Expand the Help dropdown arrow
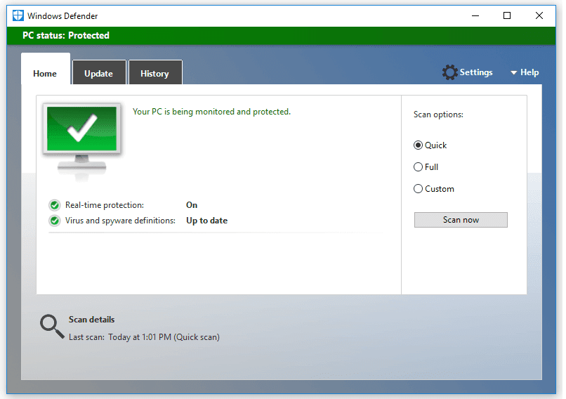566x399 pixels. [513, 73]
